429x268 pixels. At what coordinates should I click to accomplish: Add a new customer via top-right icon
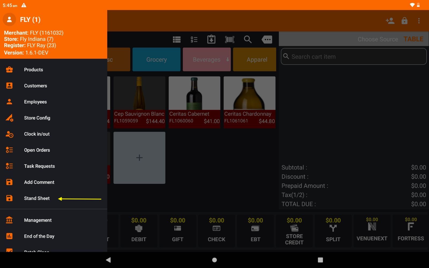pos(390,21)
